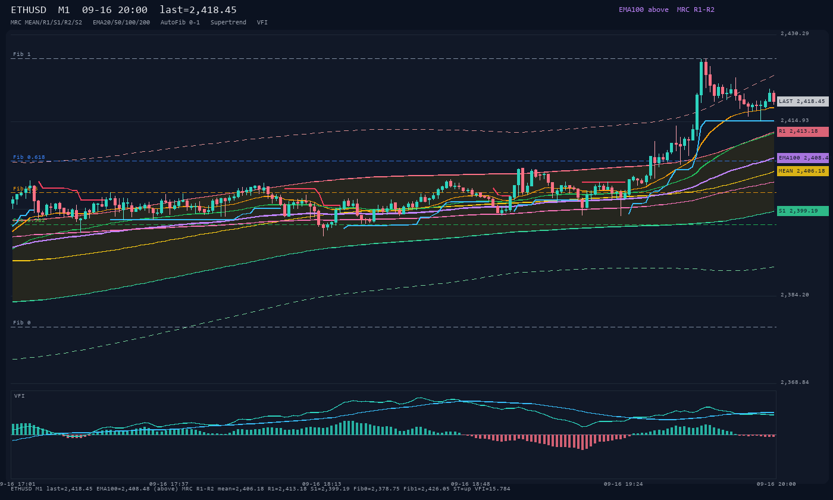Viewport: 833px width, 500px height.
Task: Click the Supertrend legend entry
Action: (228, 22)
